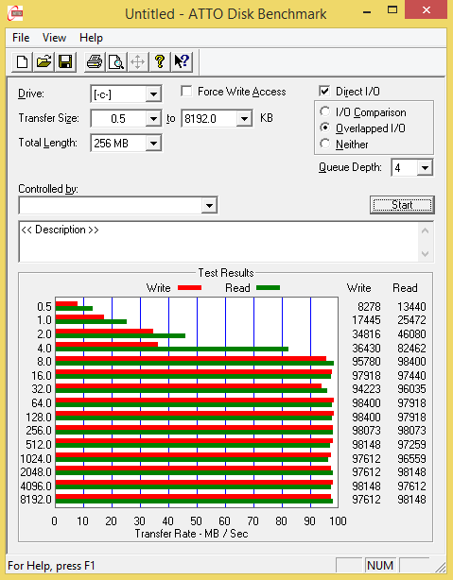Click the Transfer Rate - MB / Sec axis label
453x580 pixels.
pos(191,534)
